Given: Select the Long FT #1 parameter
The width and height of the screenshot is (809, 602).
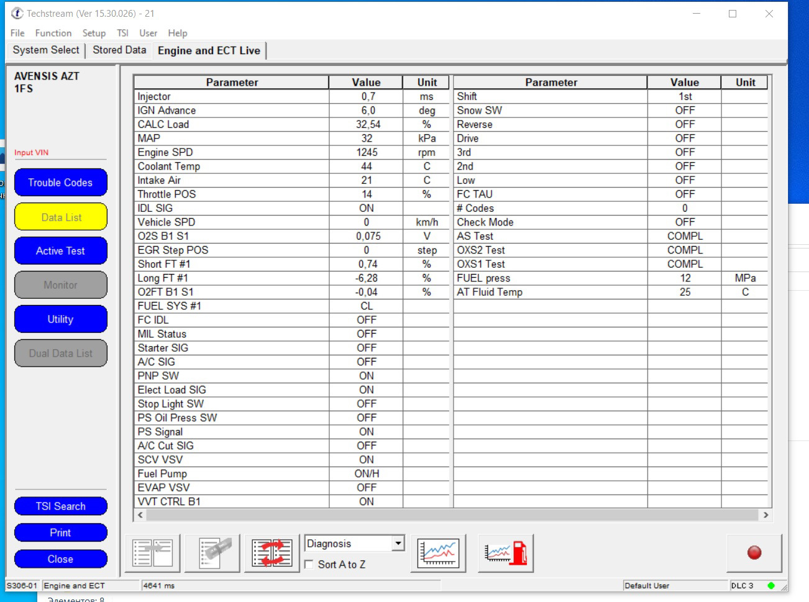Looking at the screenshot, I should [163, 278].
